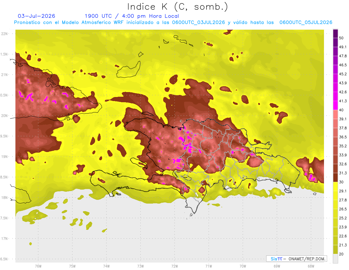Click the map title "Indice K (C, somb.)"

coord(178,7)
